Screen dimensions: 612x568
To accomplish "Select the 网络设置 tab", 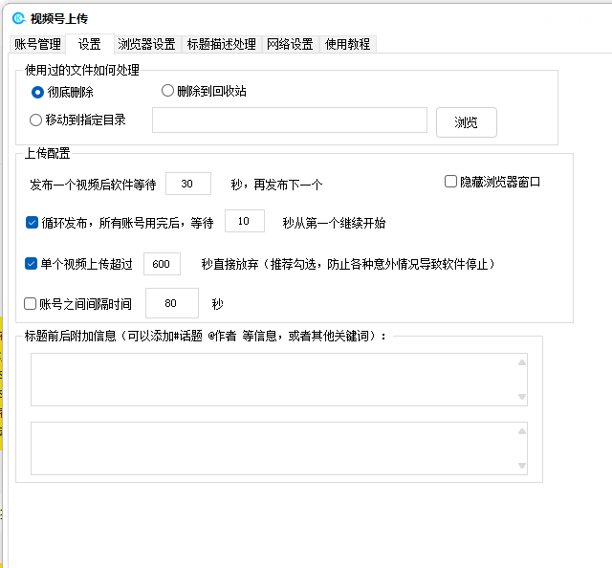I will pos(290,44).
